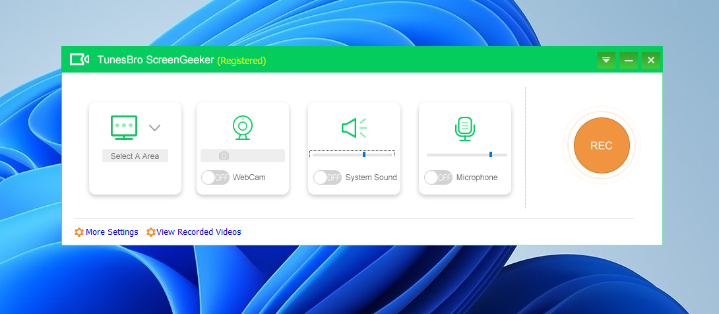Open View Recorded Videos link
This screenshot has height=314, width=719.
point(199,232)
